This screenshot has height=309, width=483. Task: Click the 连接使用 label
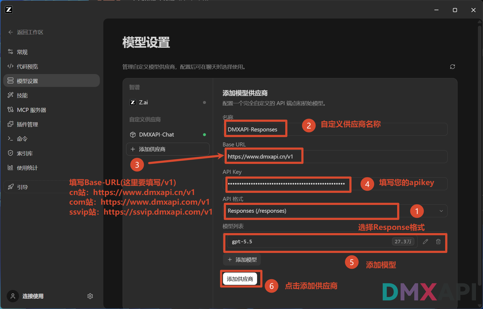(33, 296)
